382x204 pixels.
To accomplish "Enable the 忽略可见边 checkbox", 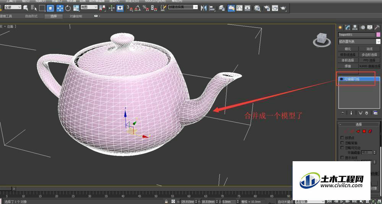I will point(342,148).
